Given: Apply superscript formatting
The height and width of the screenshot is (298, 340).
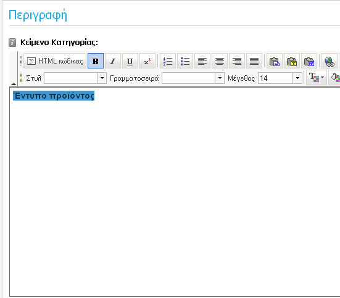Looking at the screenshot, I should pos(147,61).
